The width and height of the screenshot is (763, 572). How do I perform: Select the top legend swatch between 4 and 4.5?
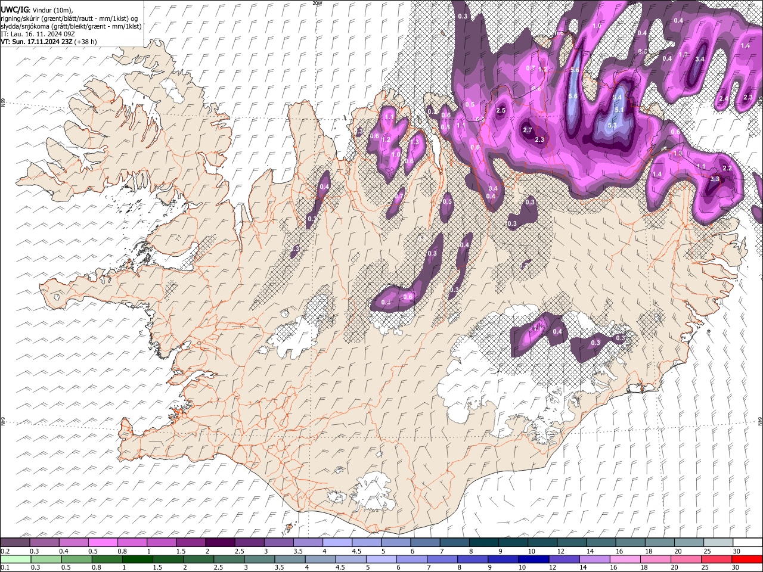pyautogui.click(x=337, y=542)
